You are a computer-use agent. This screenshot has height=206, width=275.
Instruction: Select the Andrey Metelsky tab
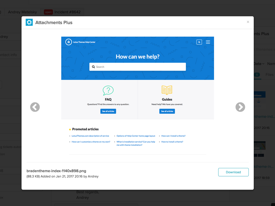(x=23, y=12)
